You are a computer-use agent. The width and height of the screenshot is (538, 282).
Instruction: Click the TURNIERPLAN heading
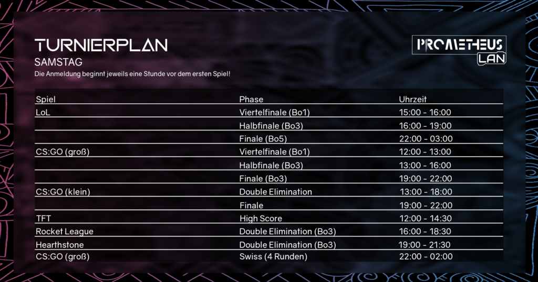point(101,45)
